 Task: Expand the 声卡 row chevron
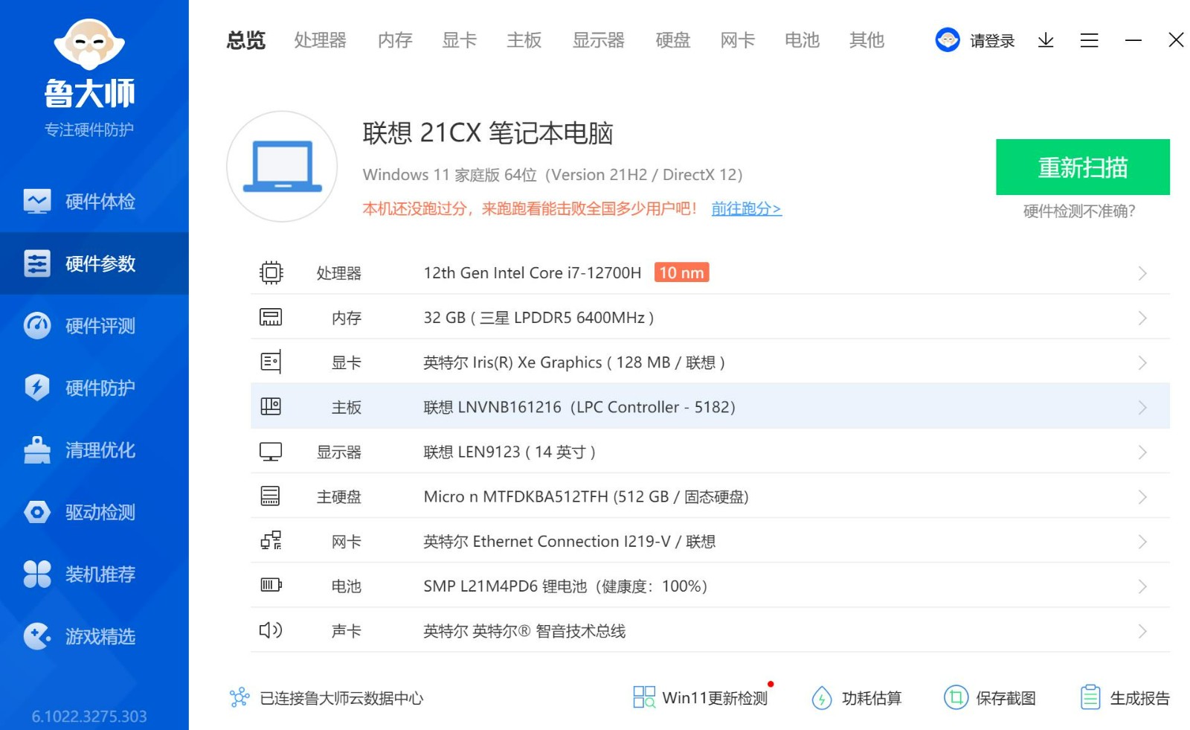click(1142, 631)
